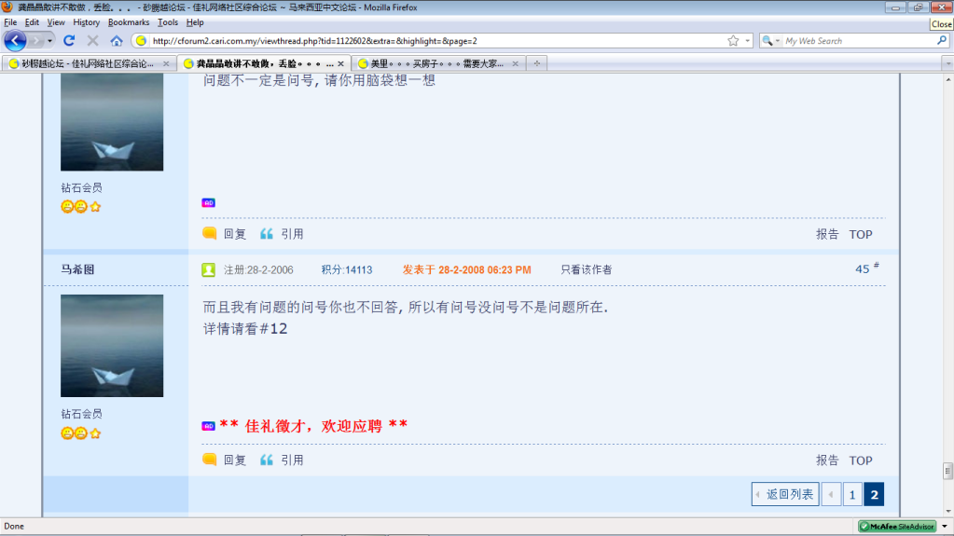Click the search magnifier icon in search box
954x536 pixels.
(941, 41)
